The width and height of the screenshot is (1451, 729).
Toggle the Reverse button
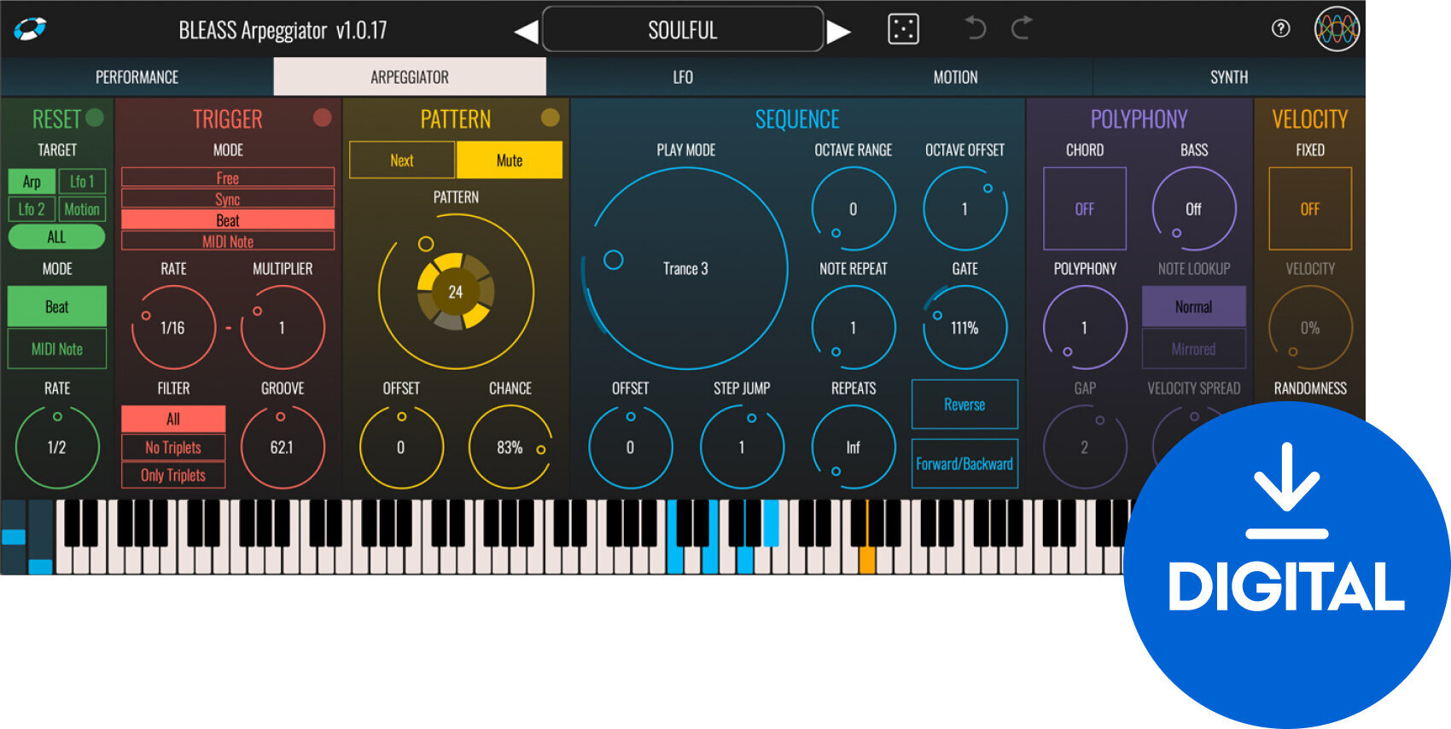(964, 405)
